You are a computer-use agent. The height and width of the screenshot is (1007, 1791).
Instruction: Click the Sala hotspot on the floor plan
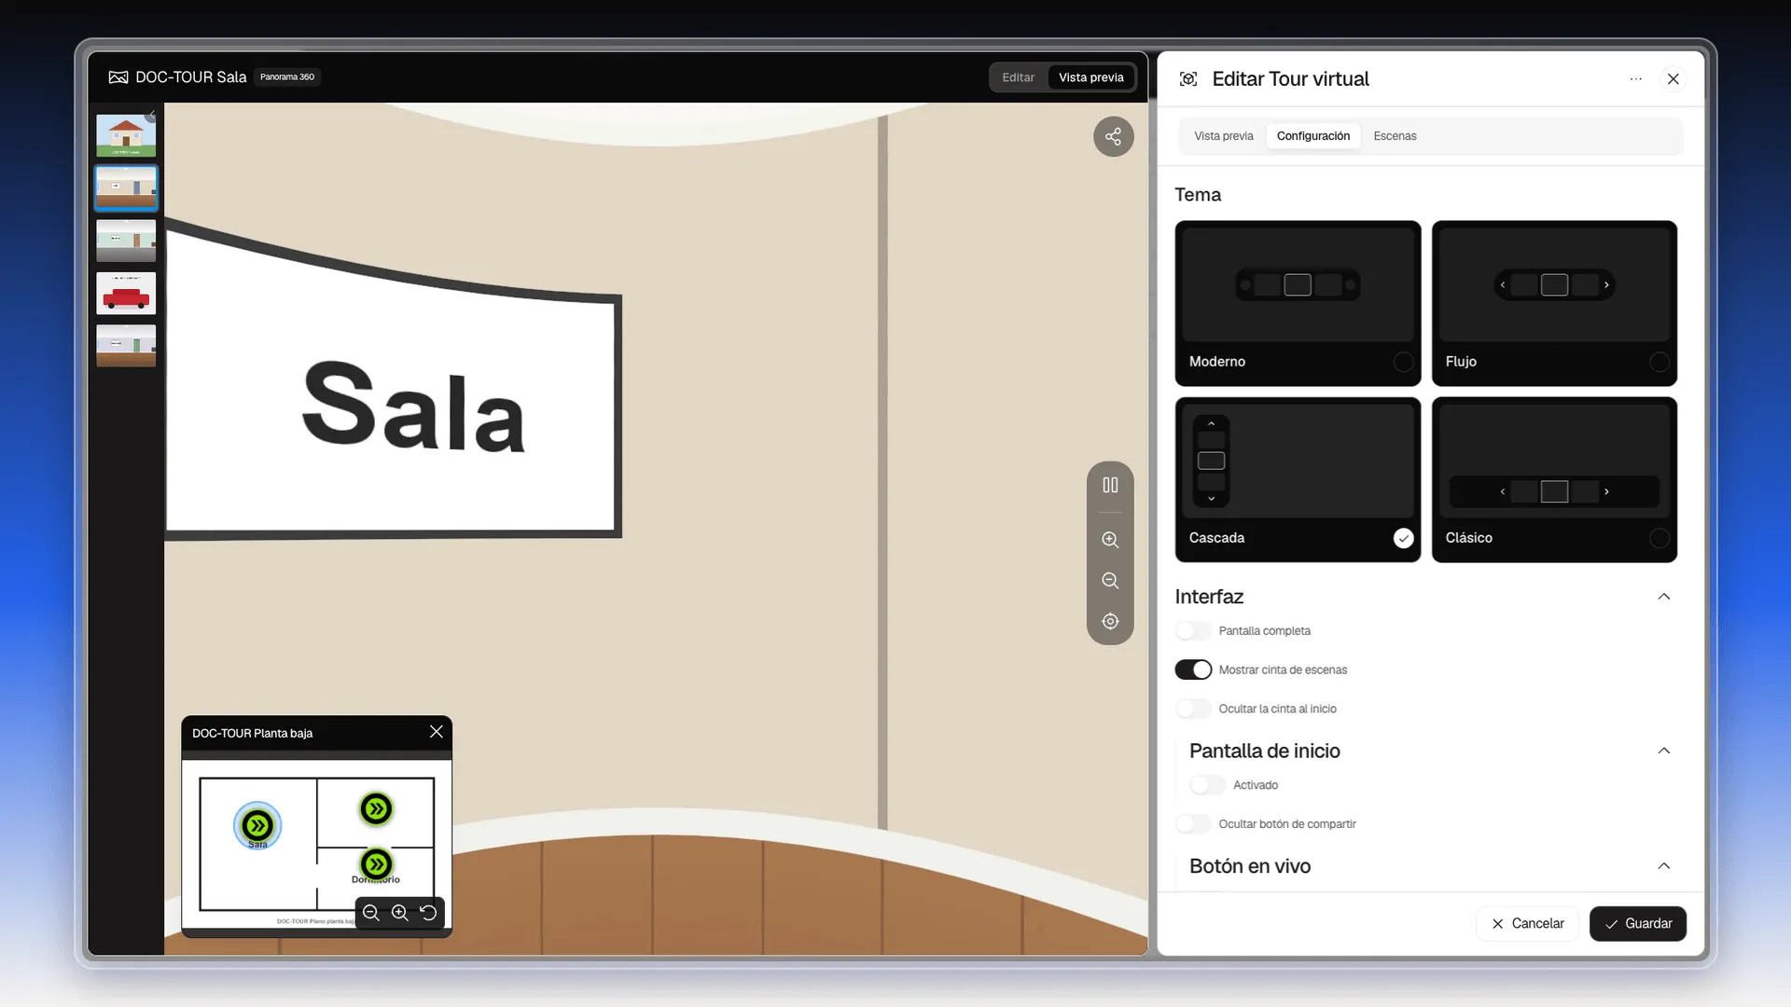coord(257,825)
